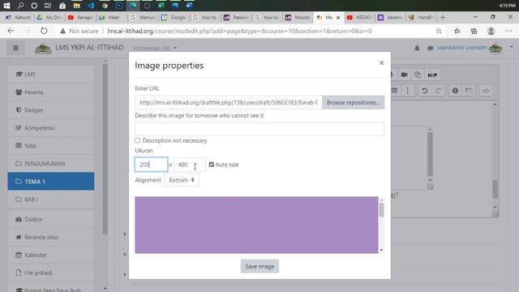Open File Explorer from the taskbar
Screen dimensions: 519x292
coord(76,6)
